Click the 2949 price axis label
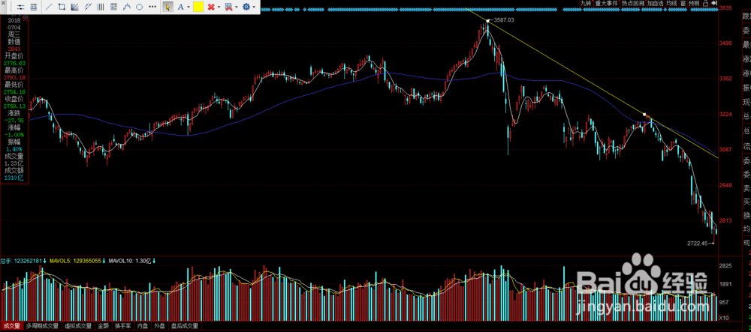 [x=725, y=185]
